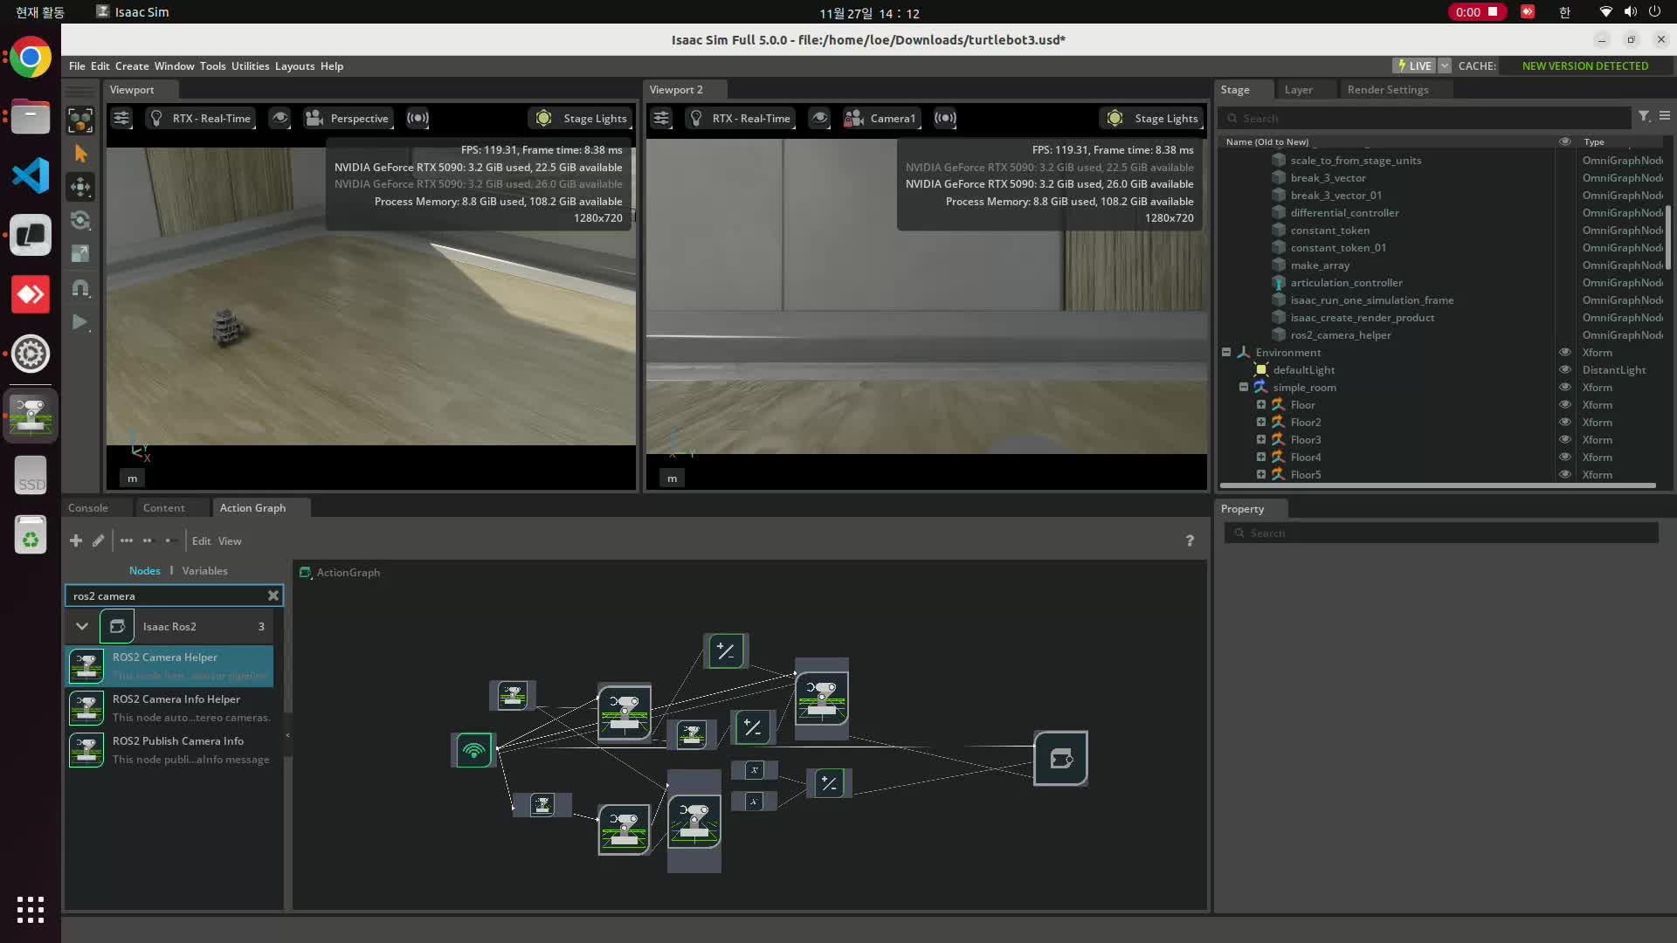Image resolution: width=1677 pixels, height=943 pixels.
Task: Toggle the snap magnet tool
Action: click(80, 288)
